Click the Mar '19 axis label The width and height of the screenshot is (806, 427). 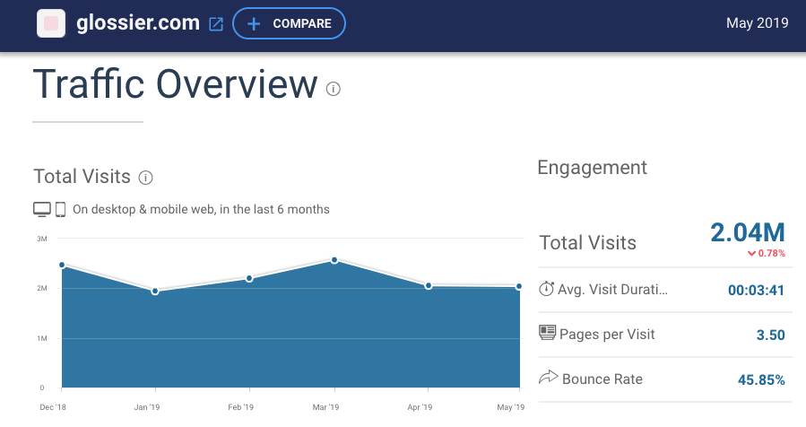325,407
